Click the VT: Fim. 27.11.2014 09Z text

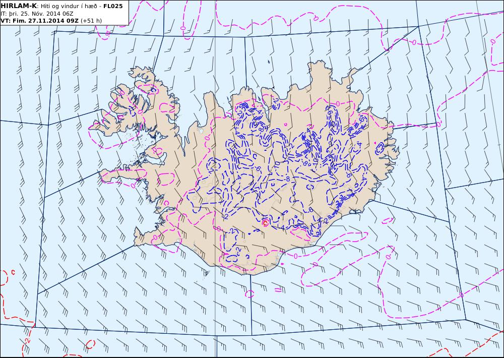pos(39,21)
